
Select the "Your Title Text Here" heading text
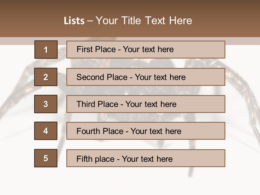[x=144, y=21]
